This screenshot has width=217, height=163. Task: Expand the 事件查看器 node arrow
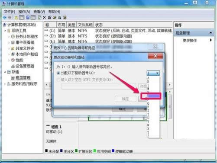pos(9,42)
